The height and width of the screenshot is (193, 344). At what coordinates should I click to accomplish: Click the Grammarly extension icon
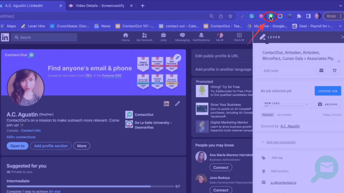[x=252, y=16]
